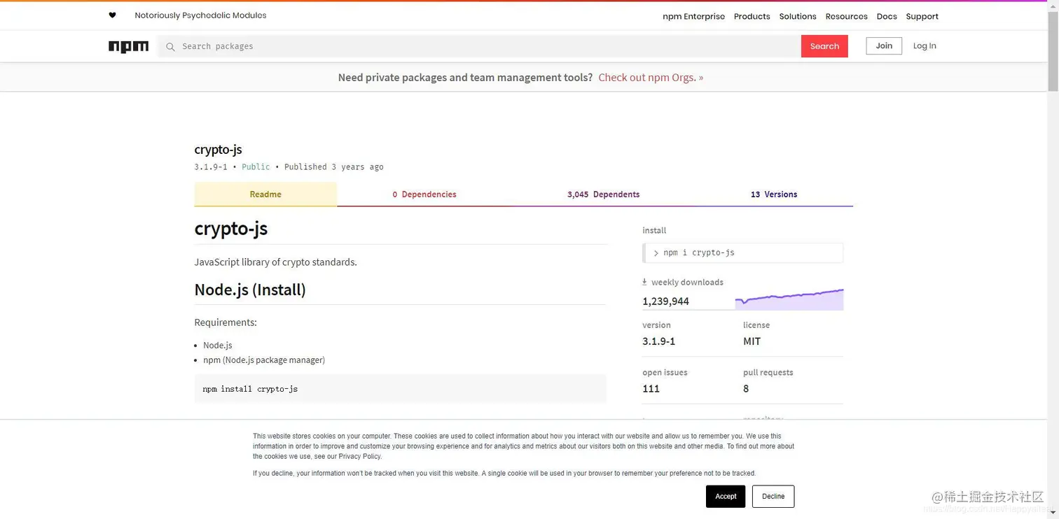Open the Solutions menu
Image resolution: width=1059 pixels, height=519 pixels.
pyautogui.click(x=797, y=16)
